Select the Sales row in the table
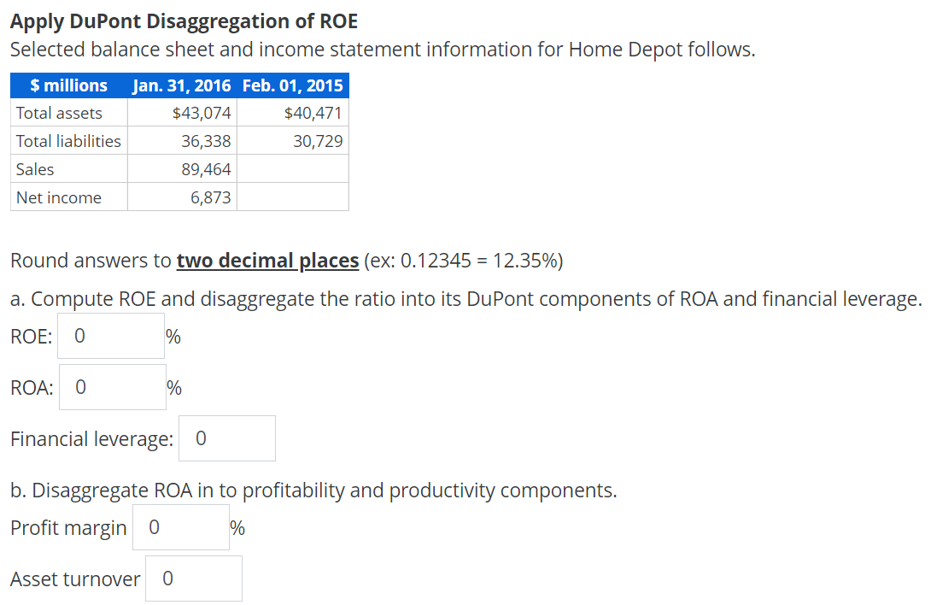931x605 pixels. [34, 168]
